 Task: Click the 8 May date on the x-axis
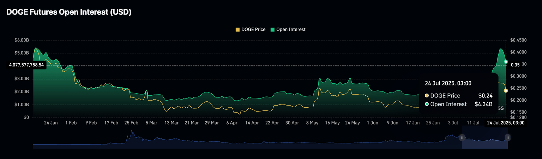(312, 123)
